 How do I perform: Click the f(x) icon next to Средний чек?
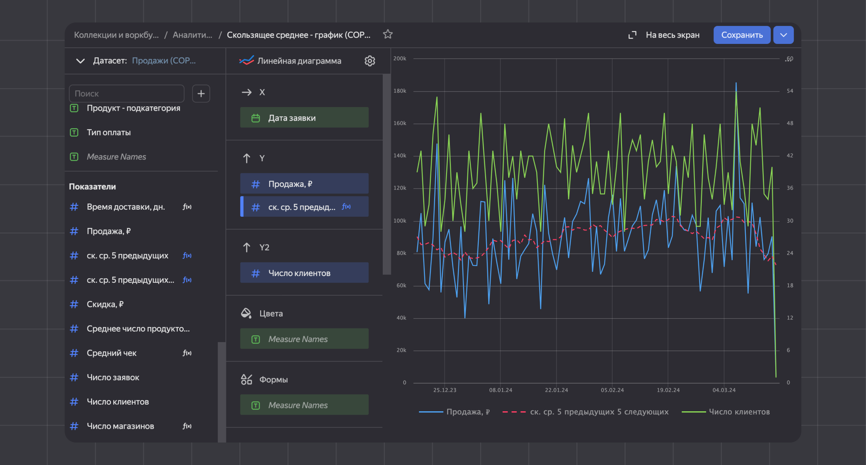[x=187, y=353]
